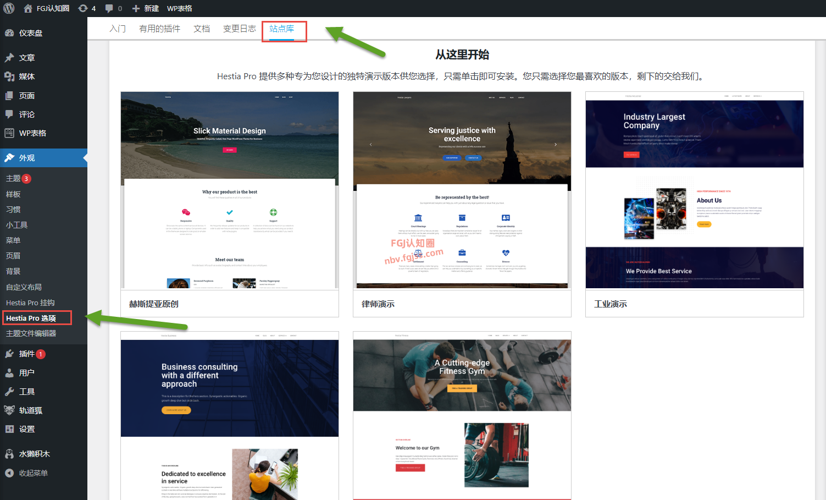826x500 pixels.
Task: Open Hestia Pro 挂钩 submenu item
Action: click(30, 303)
